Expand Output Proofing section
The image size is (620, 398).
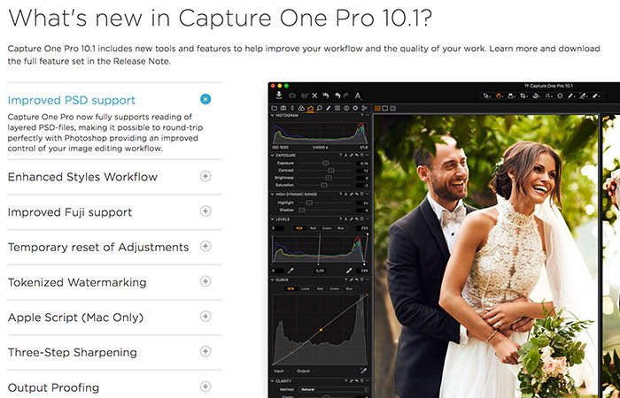tap(205, 387)
